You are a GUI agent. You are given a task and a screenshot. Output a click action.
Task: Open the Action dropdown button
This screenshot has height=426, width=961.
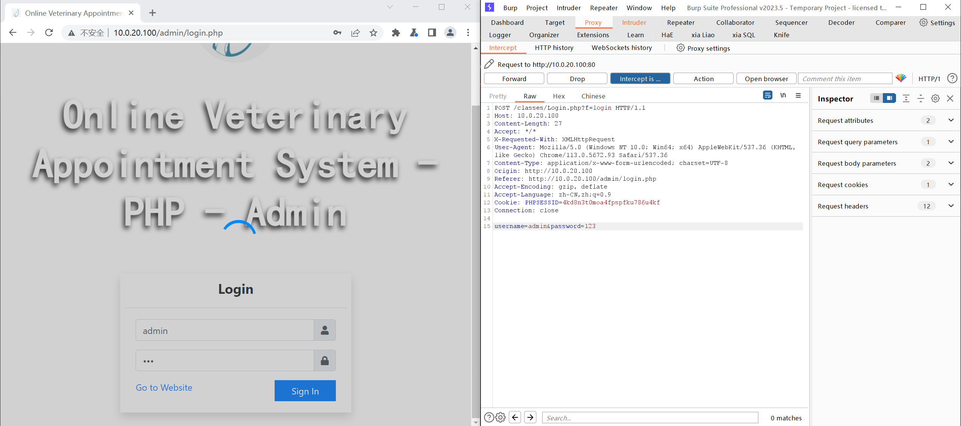point(703,79)
